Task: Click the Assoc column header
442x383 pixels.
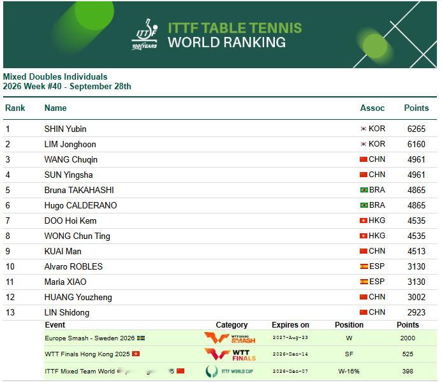Action: point(372,108)
